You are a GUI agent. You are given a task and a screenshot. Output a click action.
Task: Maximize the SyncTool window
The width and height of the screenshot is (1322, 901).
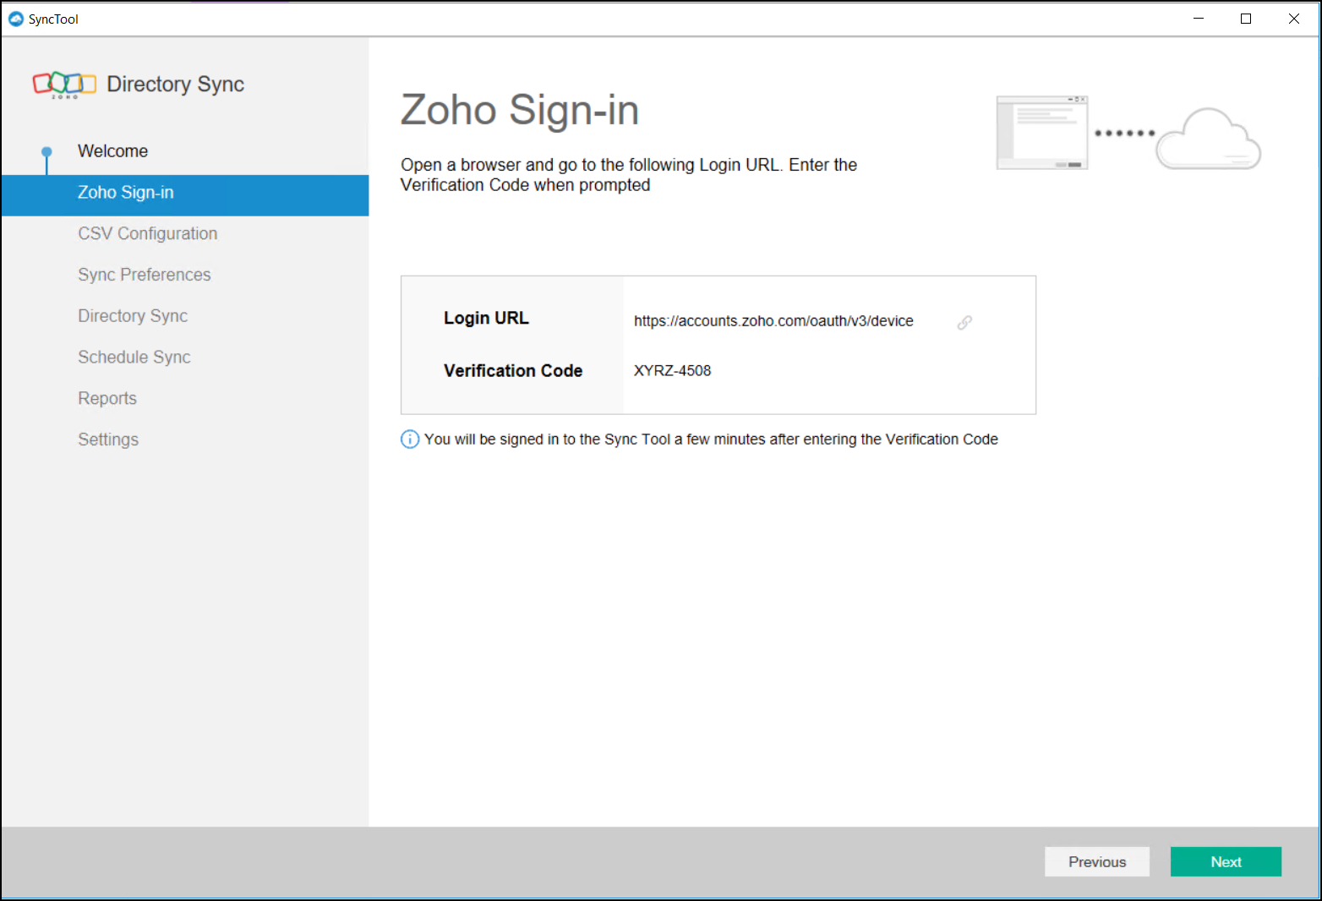pos(1246,19)
